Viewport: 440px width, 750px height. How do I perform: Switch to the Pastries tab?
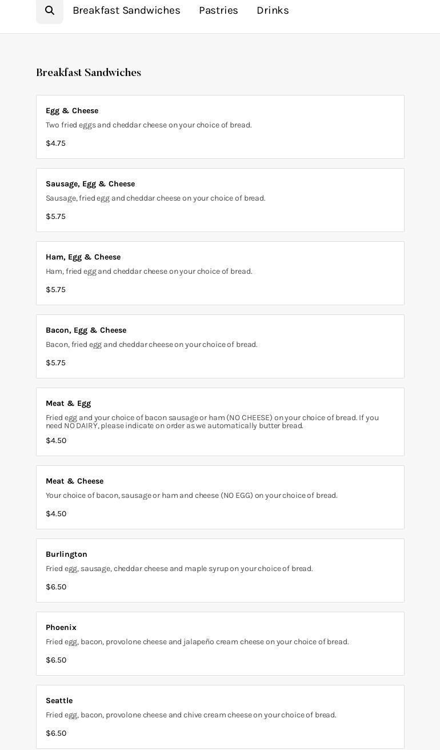(x=218, y=10)
